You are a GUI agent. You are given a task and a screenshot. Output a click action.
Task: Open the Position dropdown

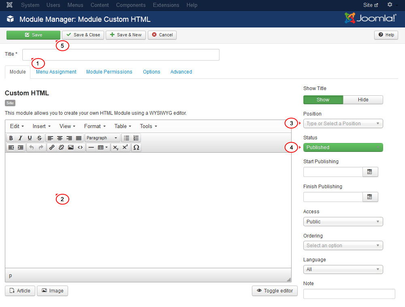[343, 124]
